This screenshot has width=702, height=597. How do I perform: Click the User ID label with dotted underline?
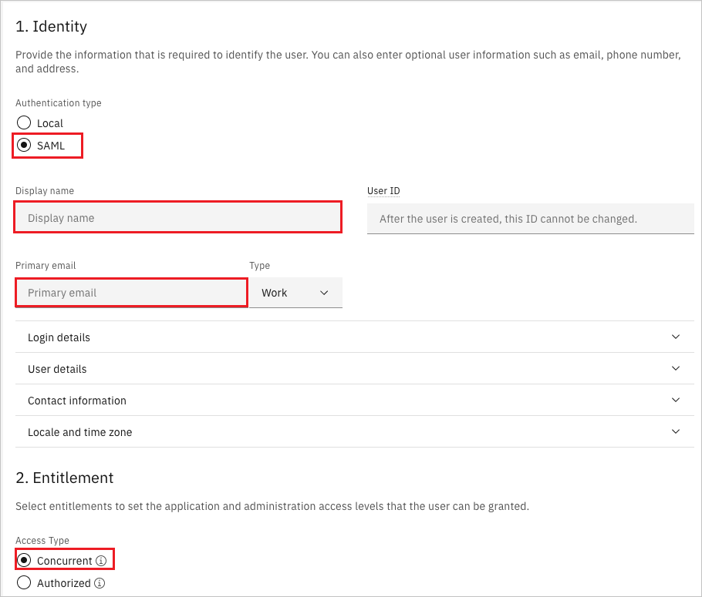[x=383, y=191]
